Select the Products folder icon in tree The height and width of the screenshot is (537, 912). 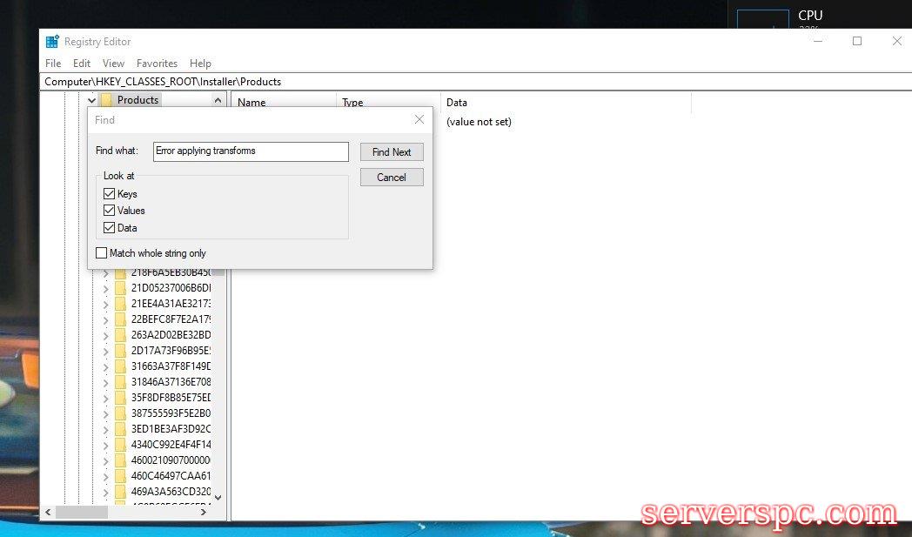click(107, 100)
